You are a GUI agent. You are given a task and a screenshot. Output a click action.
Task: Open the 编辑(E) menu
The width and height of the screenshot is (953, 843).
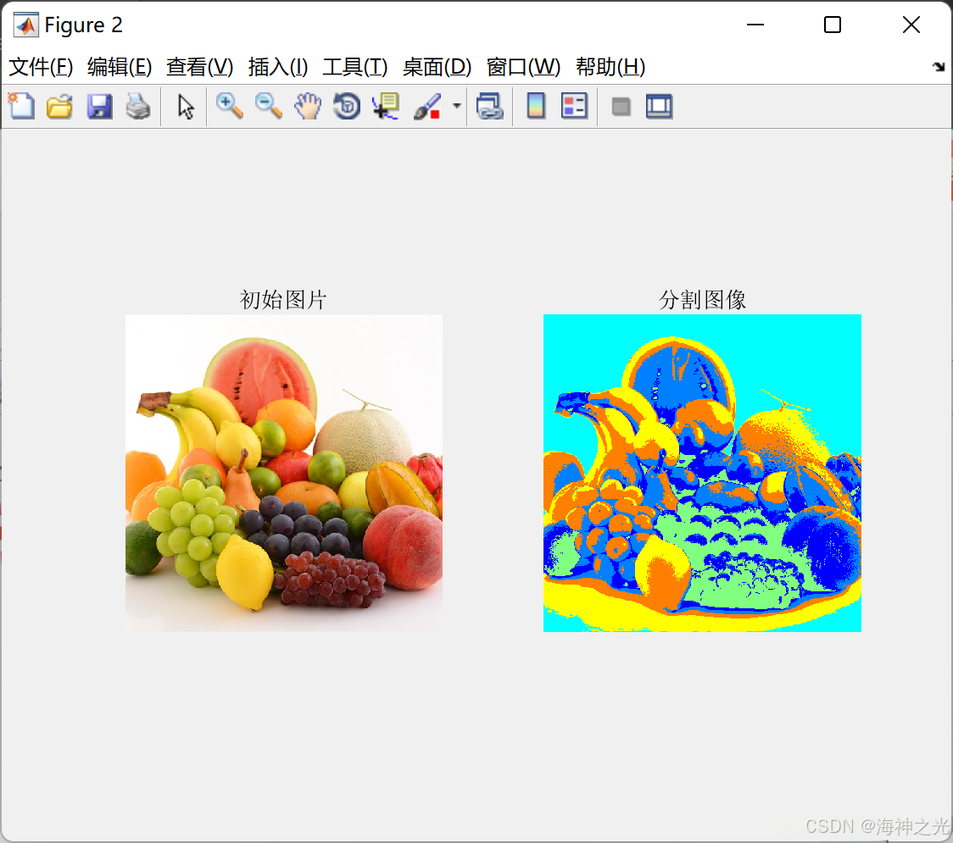(119, 67)
